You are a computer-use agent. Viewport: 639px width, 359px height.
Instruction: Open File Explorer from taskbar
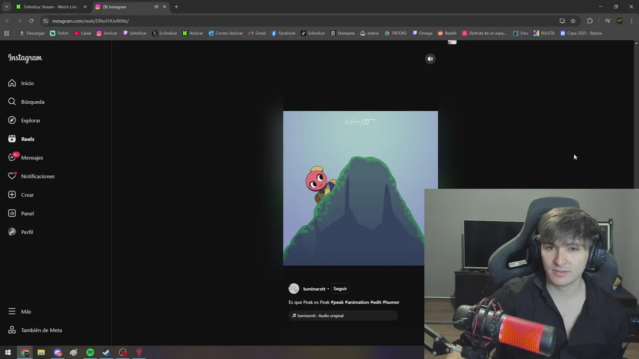(x=41, y=353)
